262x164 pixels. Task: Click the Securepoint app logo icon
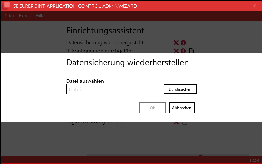point(6,6)
